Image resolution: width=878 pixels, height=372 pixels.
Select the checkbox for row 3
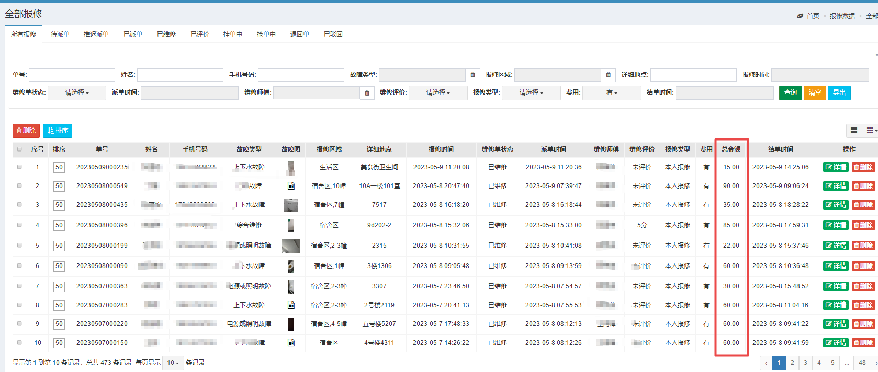20,204
